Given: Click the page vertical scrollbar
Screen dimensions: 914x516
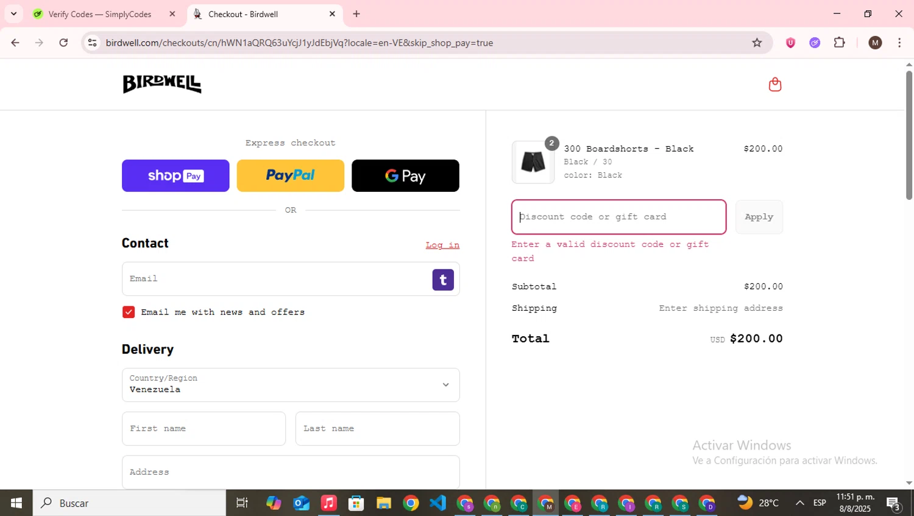Looking at the screenshot, I should coord(909,135).
